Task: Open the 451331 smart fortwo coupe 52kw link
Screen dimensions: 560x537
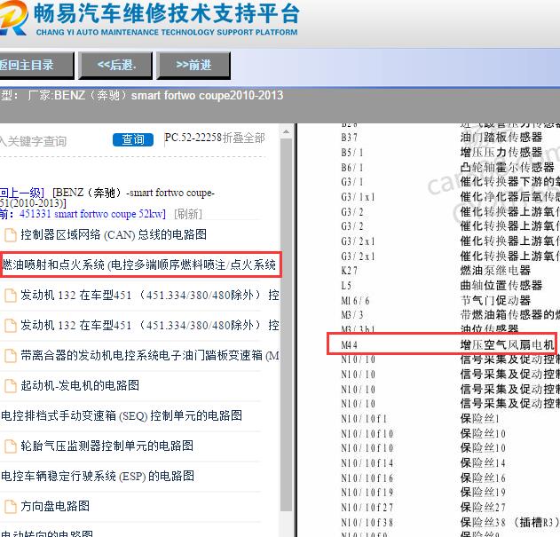Action: [x=92, y=214]
